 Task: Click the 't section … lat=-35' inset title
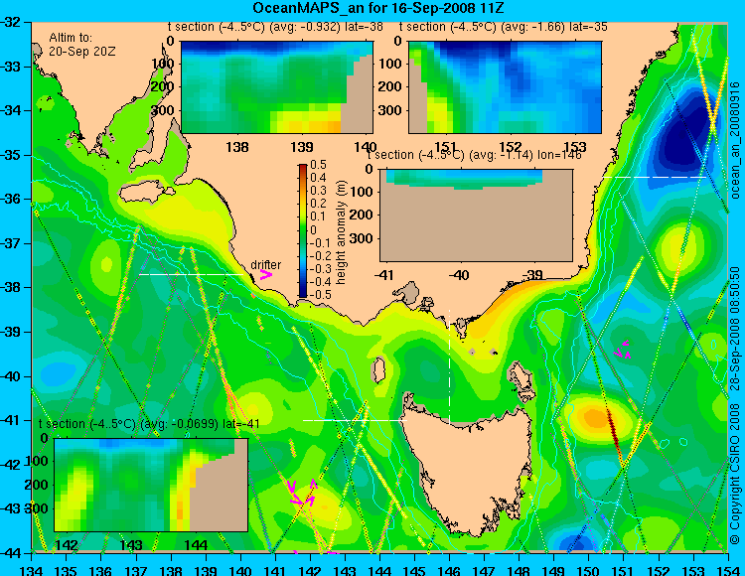[504, 27]
